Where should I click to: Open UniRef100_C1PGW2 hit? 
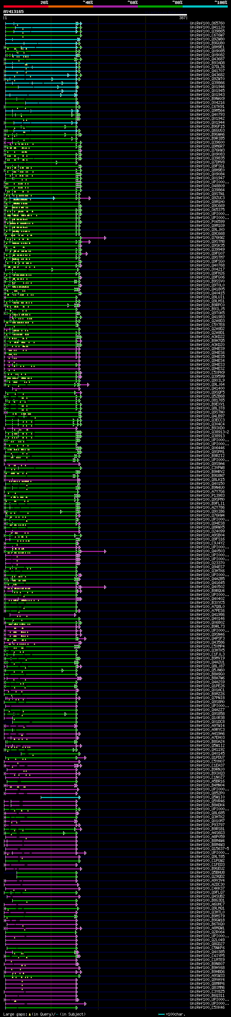coord(207,861)
